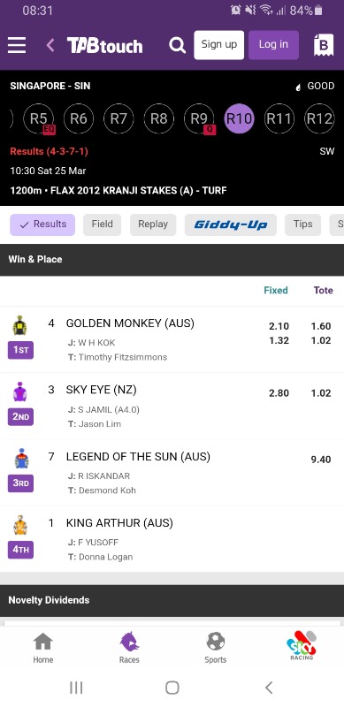This screenshot has height=707, width=344.
Task: Tap the TABtouch logo
Action: (x=104, y=46)
